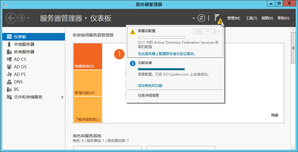
Task: Click the vertical scrollbar up arrow
Action: click(293, 30)
